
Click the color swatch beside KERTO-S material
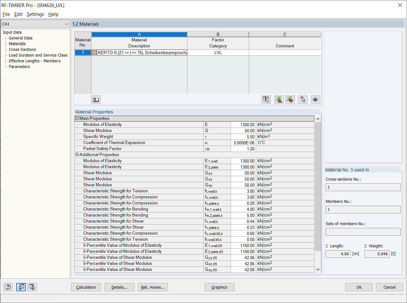[x=94, y=52]
